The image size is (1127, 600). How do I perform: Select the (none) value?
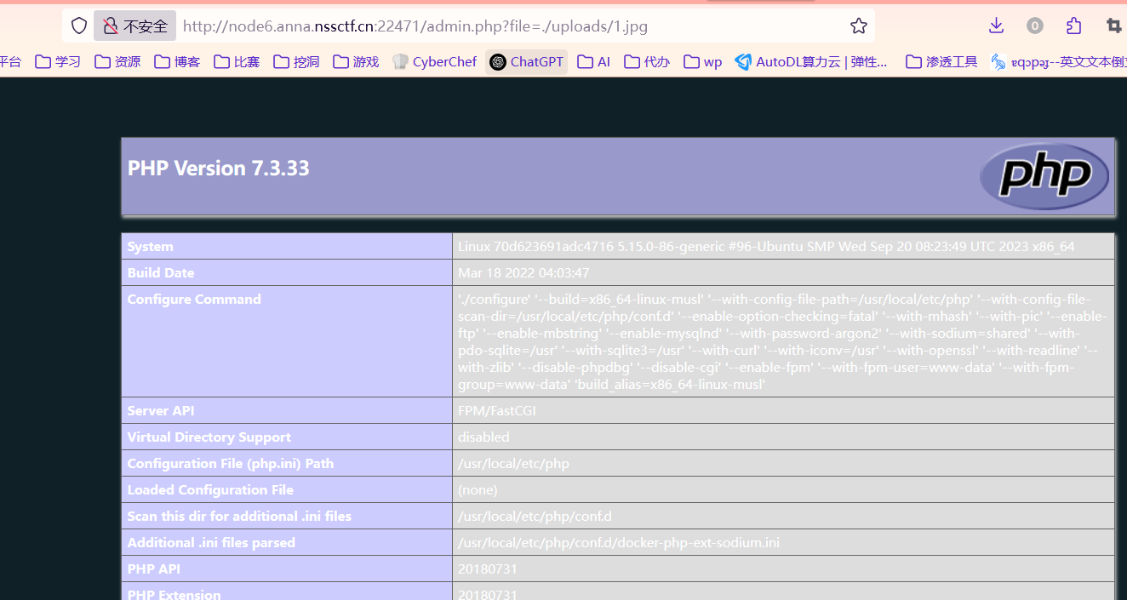point(478,490)
